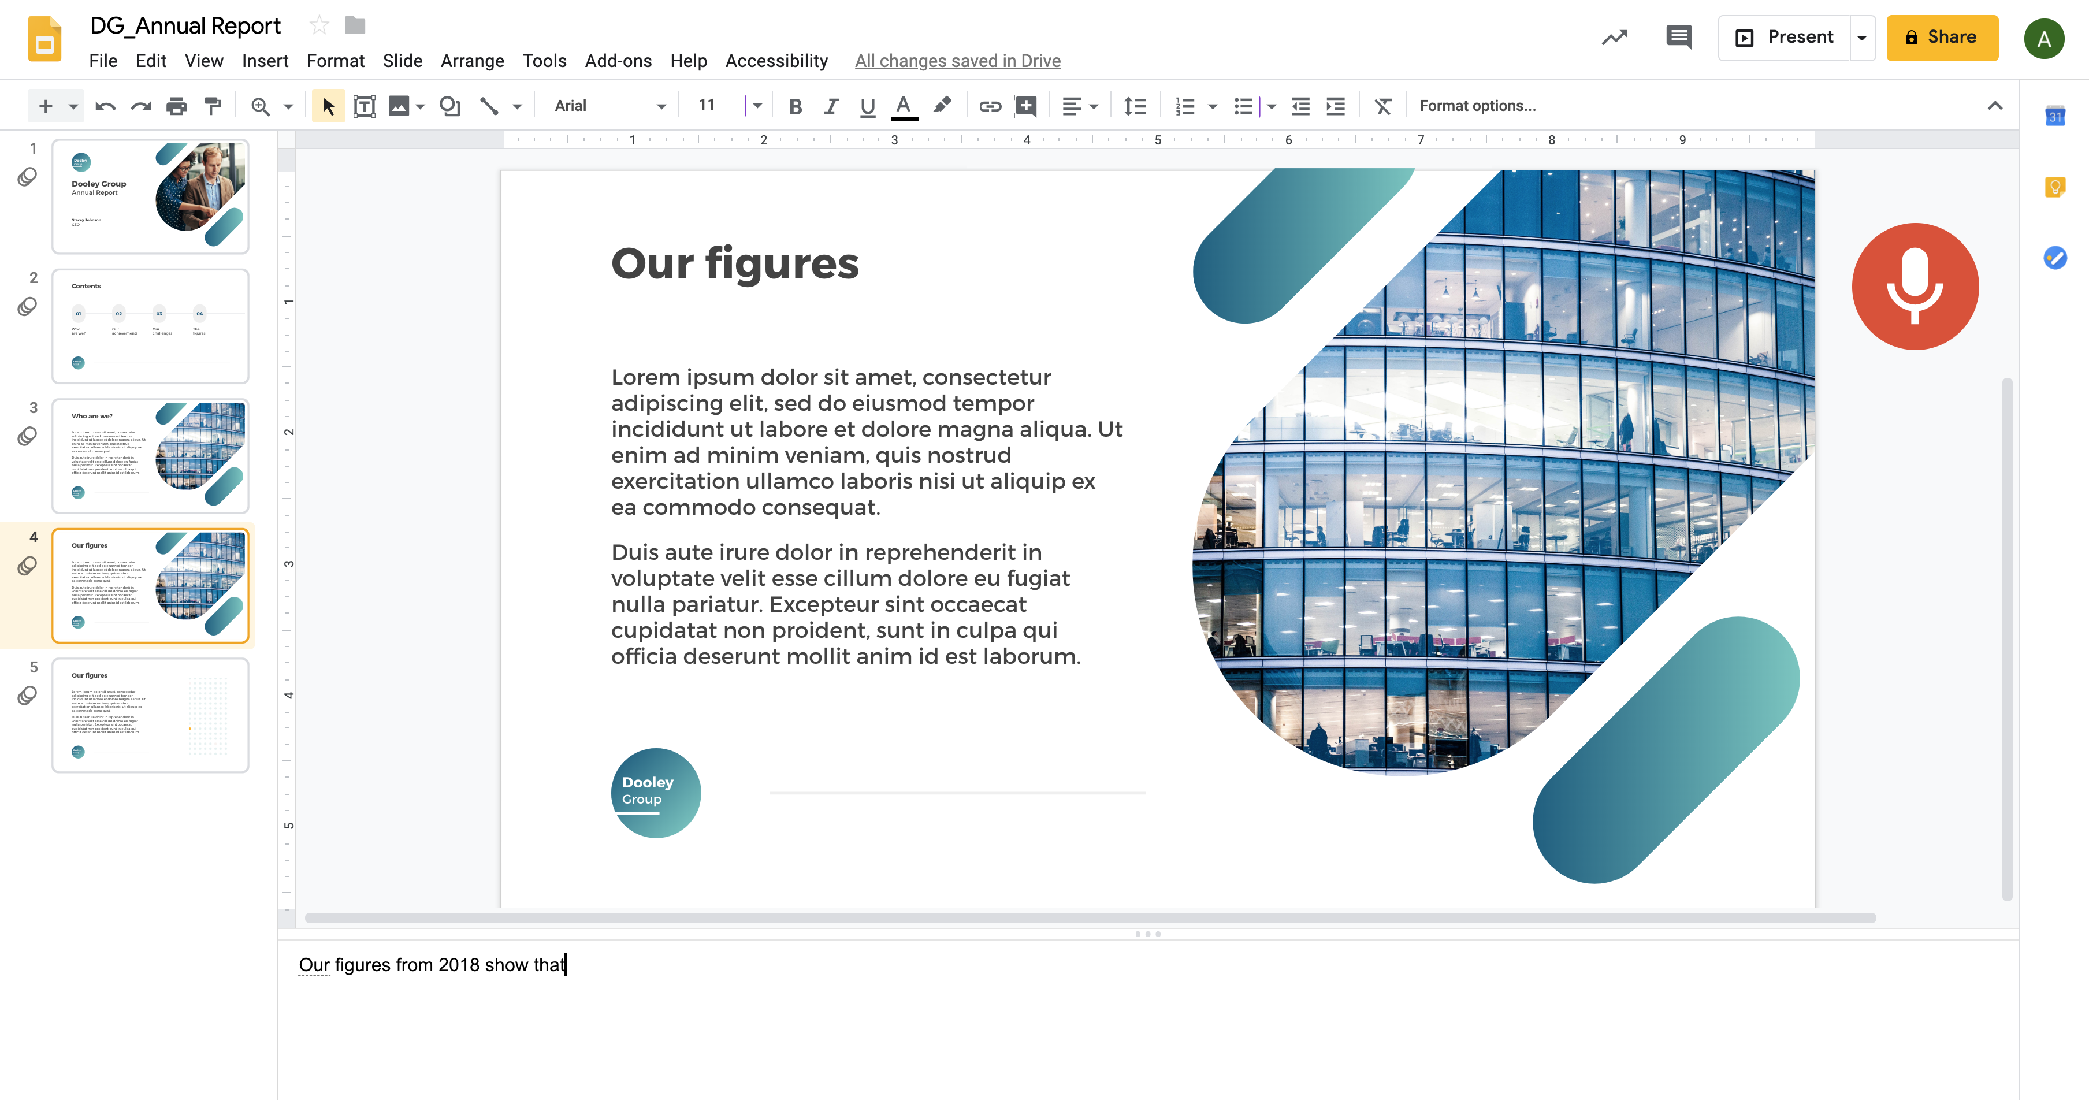This screenshot has height=1100, width=2089.
Task: Click the add comment toolbar icon
Action: [1026, 106]
